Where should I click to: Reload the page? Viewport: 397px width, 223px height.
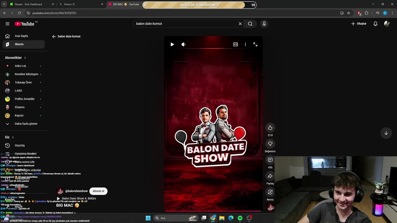pos(19,13)
